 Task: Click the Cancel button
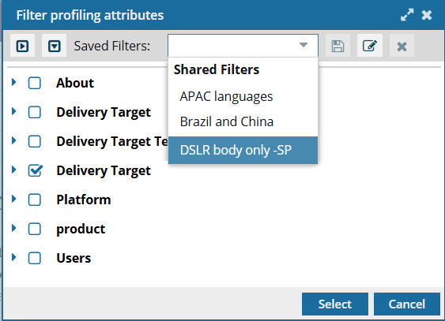407,304
